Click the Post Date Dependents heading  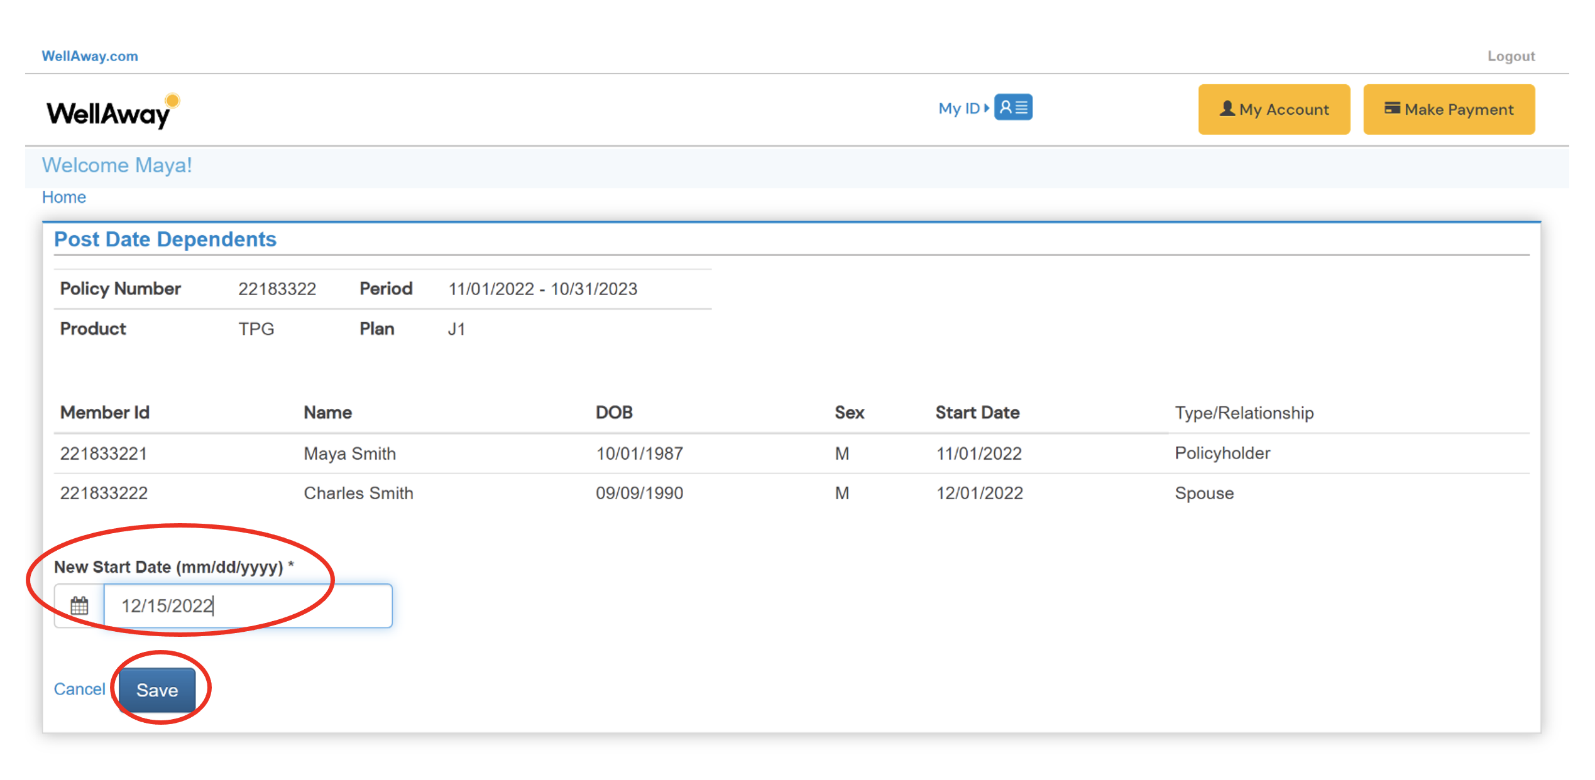tap(165, 239)
